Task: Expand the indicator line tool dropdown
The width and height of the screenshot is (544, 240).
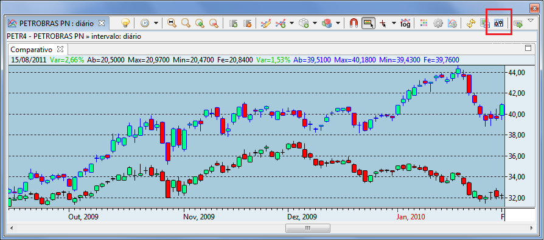Action: [x=291, y=23]
